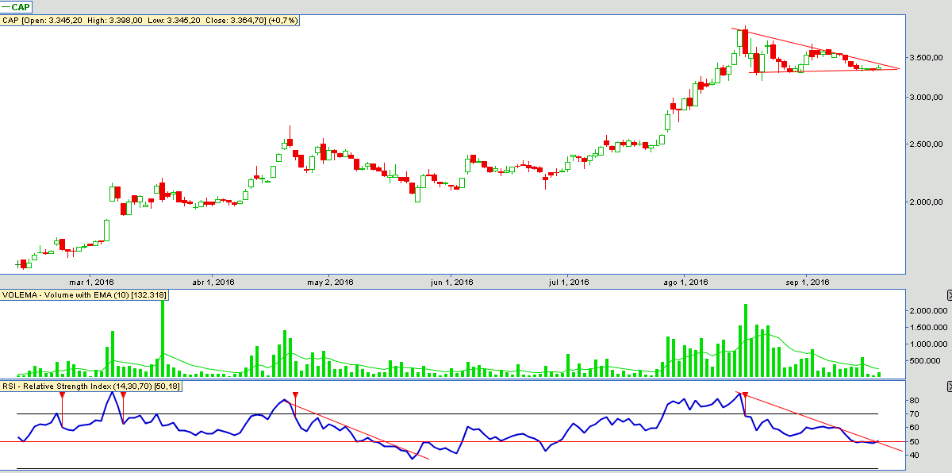The image size is (952, 473).
Task: Click the 'mar 1, 2016' date label
Action: coord(91,282)
